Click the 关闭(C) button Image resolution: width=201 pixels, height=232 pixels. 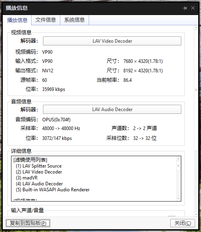pyautogui.click(x=182, y=223)
